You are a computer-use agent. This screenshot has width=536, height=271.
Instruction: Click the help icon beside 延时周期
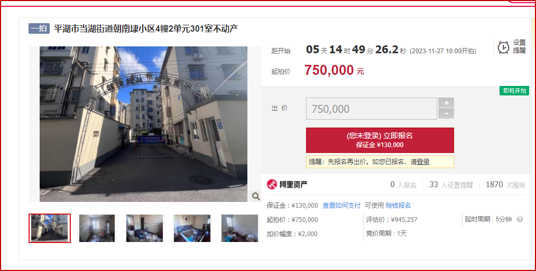(x=520, y=219)
